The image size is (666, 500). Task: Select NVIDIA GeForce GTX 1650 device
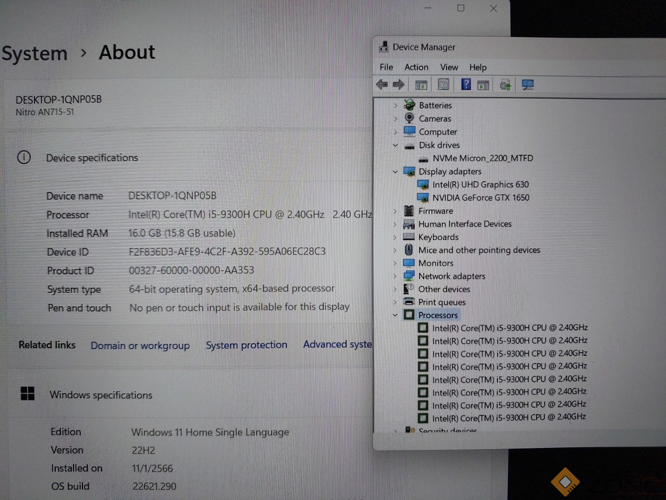[480, 198]
